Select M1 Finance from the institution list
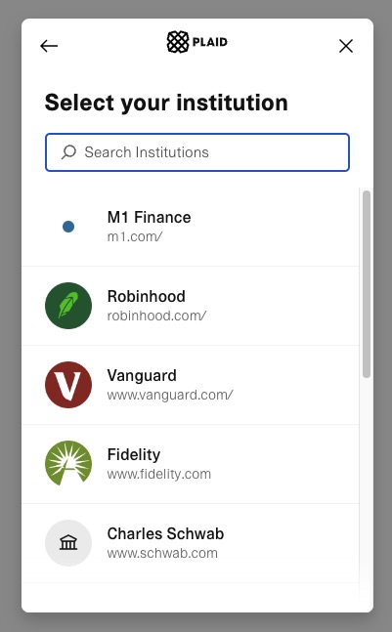The width and height of the screenshot is (392, 632). click(x=191, y=227)
